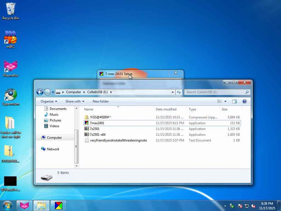This screenshot has height=211, width=281.
Task: Open the Recycle Bin desktop icon
Action: pos(11,11)
